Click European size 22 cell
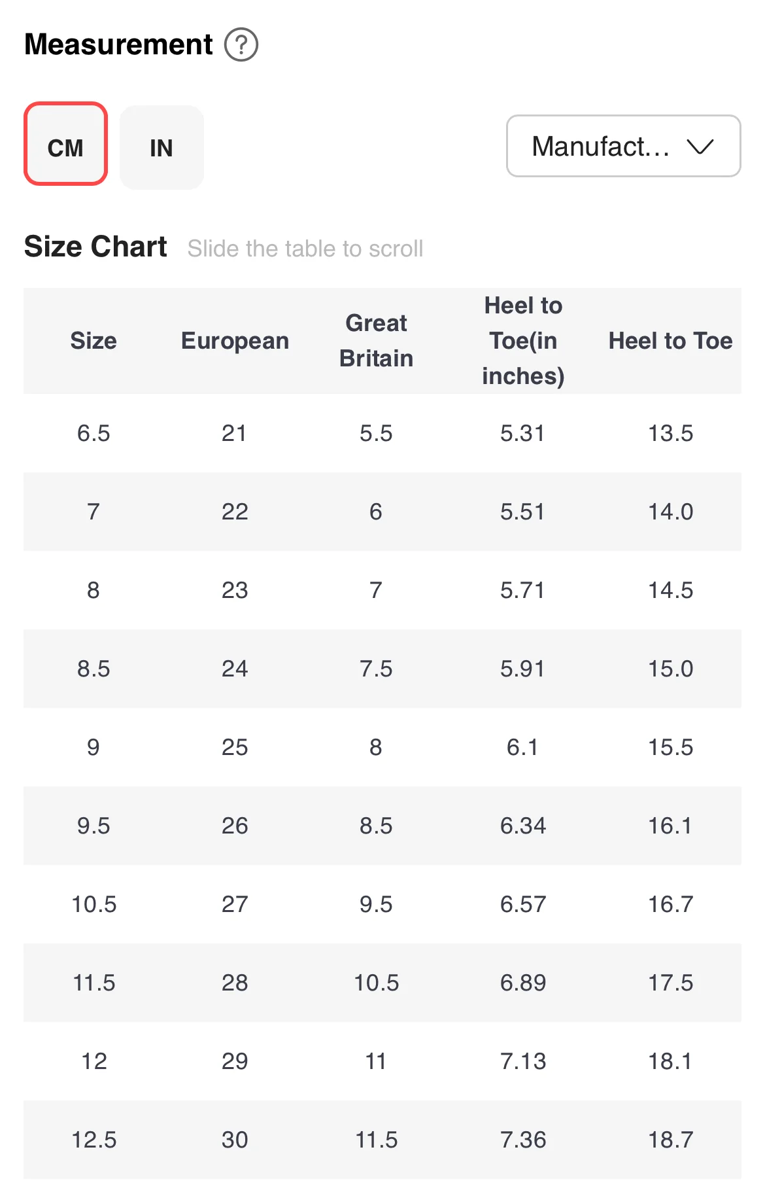Image resolution: width=765 pixels, height=1194 pixels. pos(235,512)
